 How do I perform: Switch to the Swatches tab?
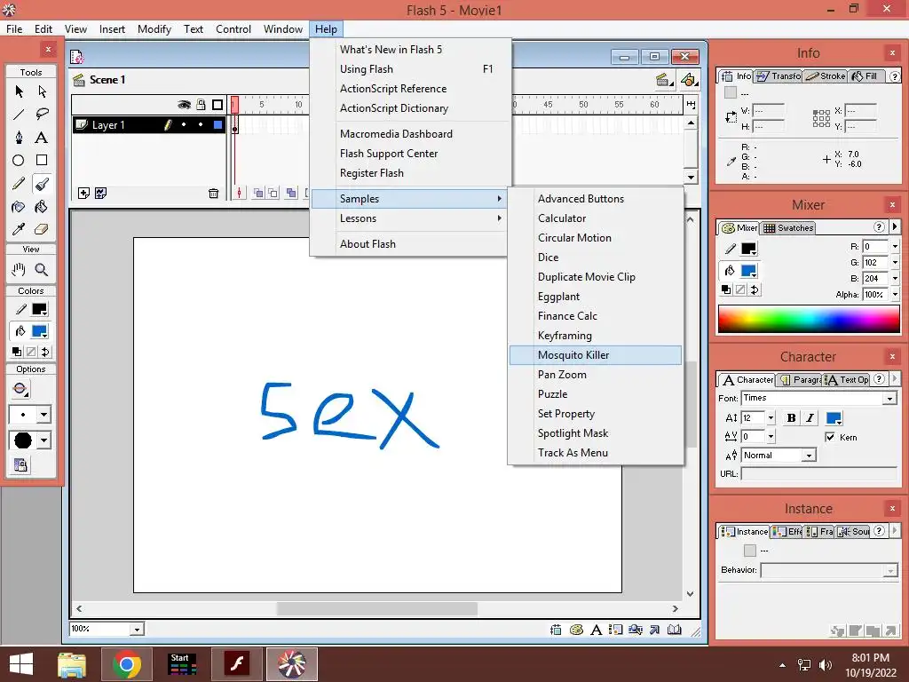(x=788, y=228)
